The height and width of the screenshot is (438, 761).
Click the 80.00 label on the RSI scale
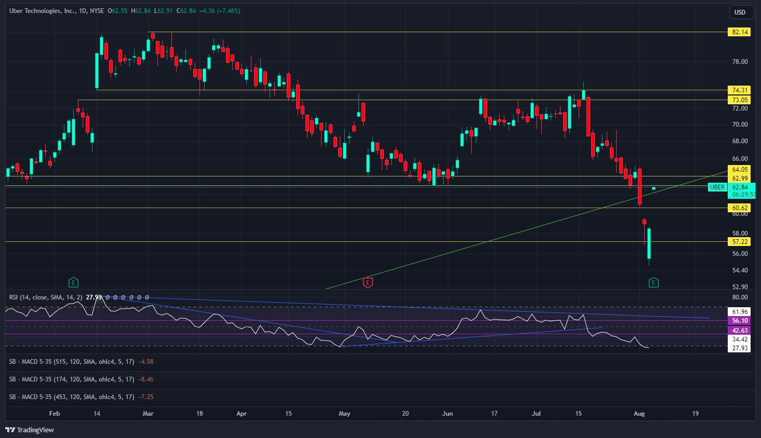(x=740, y=297)
